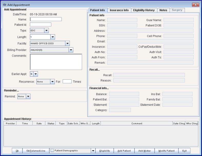The height and width of the screenshot is (156, 202).
Task: Expand the Patient Demographic dropdown arrow
Action: 93,151
